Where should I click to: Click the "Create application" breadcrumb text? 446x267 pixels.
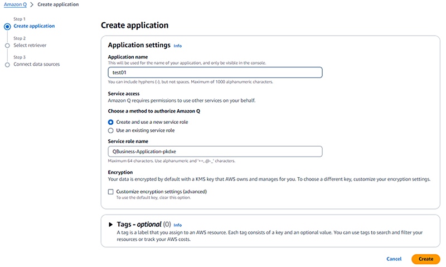click(x=58, y=4)
